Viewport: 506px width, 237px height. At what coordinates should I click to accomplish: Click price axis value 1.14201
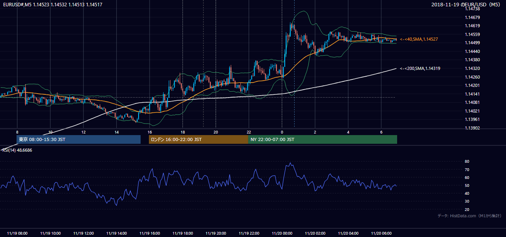point(472,85)
